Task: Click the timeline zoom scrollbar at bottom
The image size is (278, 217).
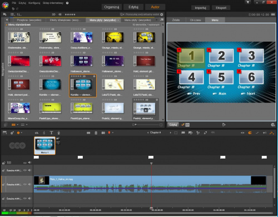Action: click(x=153, y=213)
